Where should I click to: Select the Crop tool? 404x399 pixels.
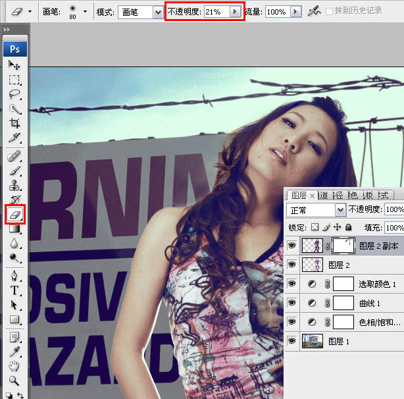(x=14, y=123)
